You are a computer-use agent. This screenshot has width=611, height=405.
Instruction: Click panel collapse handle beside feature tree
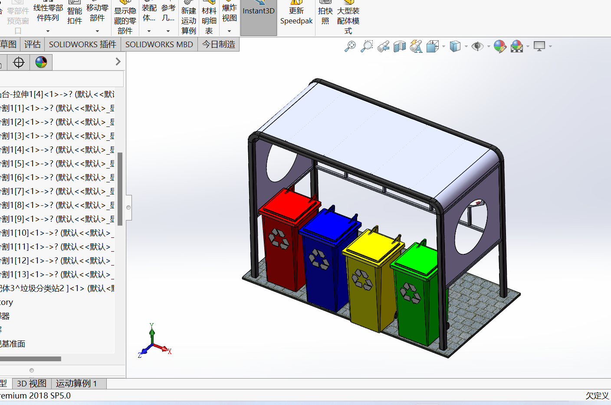[x=128, y=207]
